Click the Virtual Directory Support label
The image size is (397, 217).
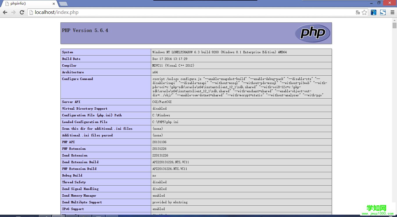[x=85, y=109]
